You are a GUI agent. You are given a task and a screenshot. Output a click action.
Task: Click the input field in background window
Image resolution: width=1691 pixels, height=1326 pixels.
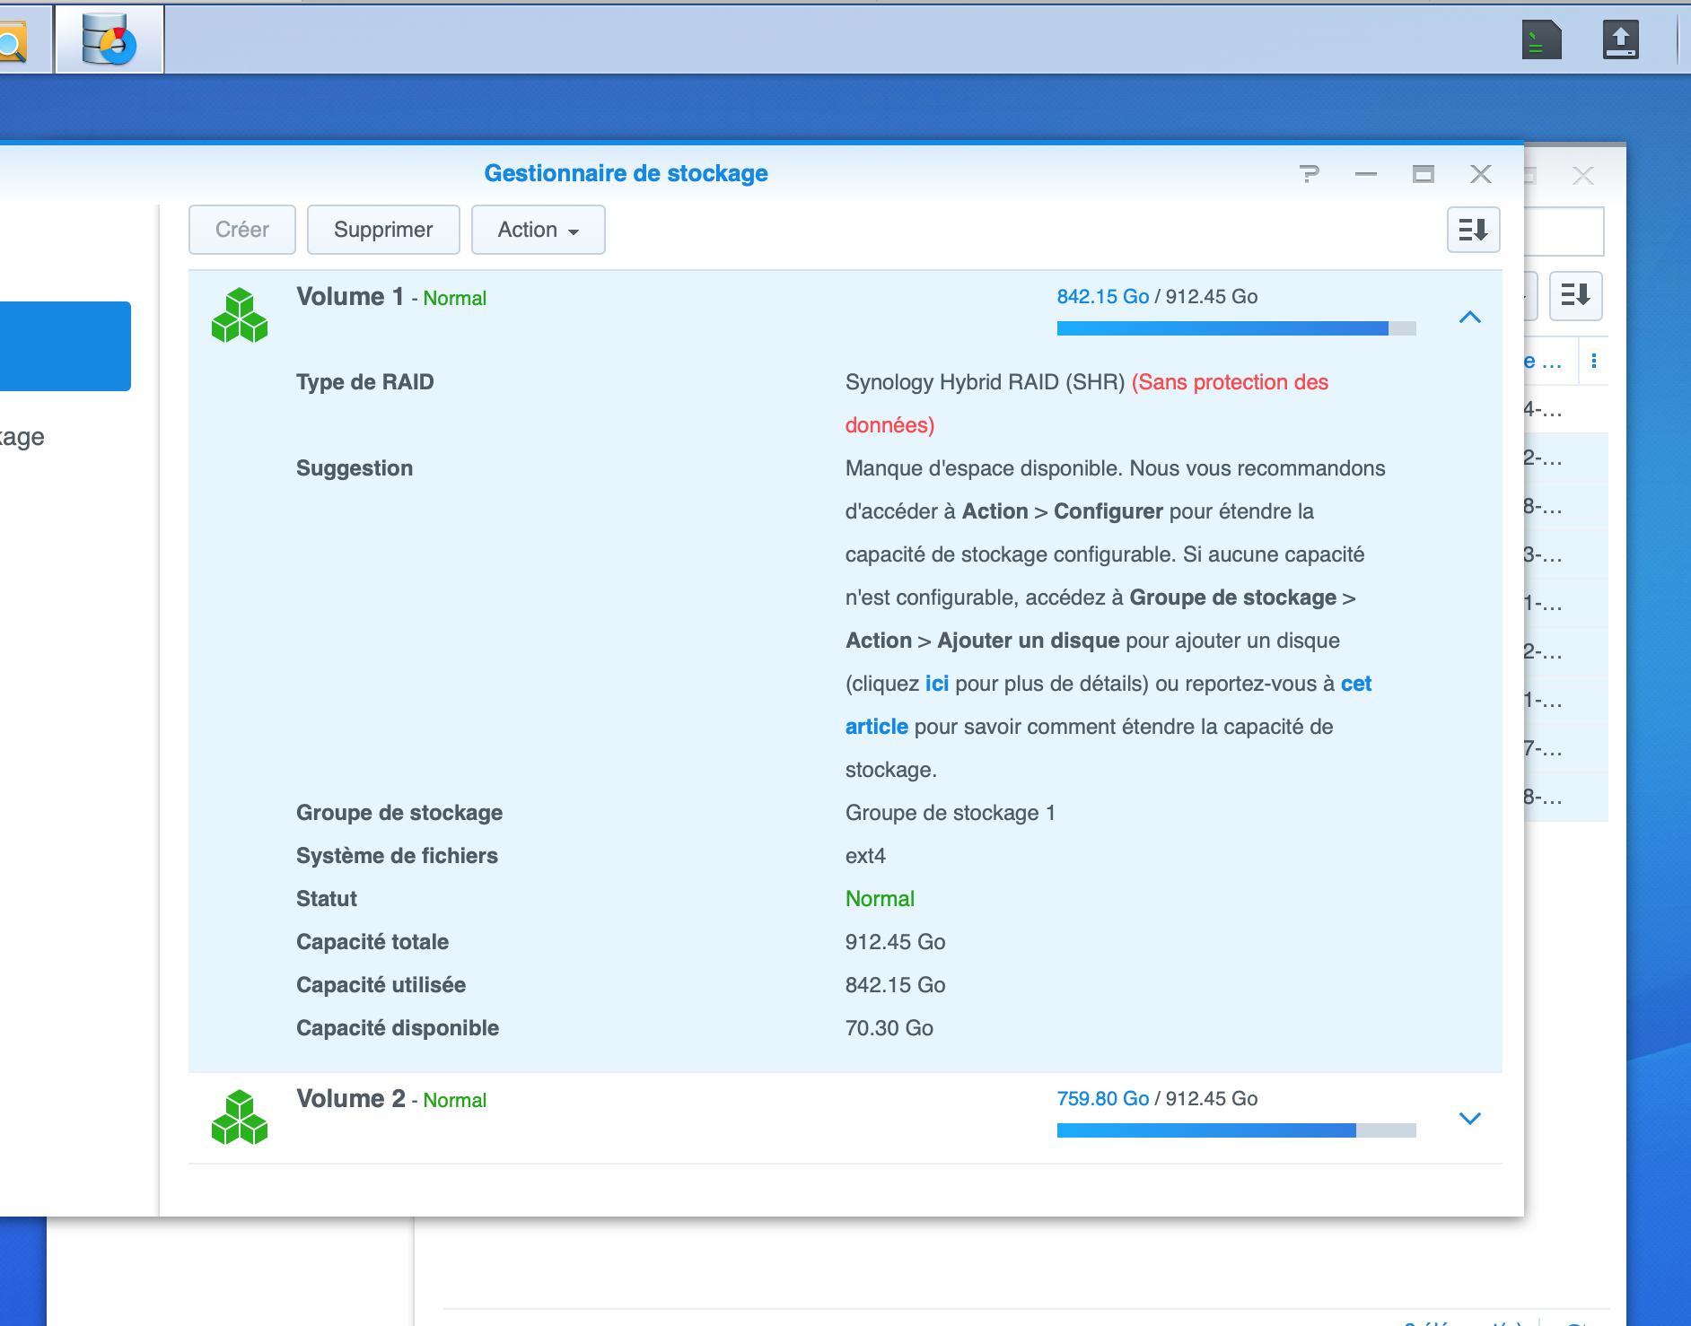coord(1566,231)
